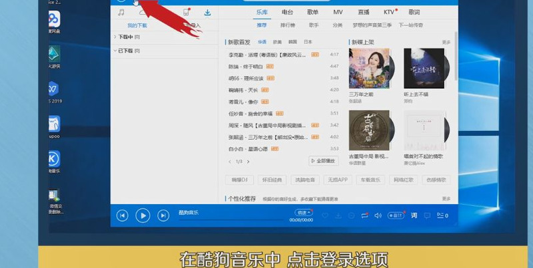The image size is (533, 268).
Task: Open the 倍速 playback speed selector
Action: (303, 213)
